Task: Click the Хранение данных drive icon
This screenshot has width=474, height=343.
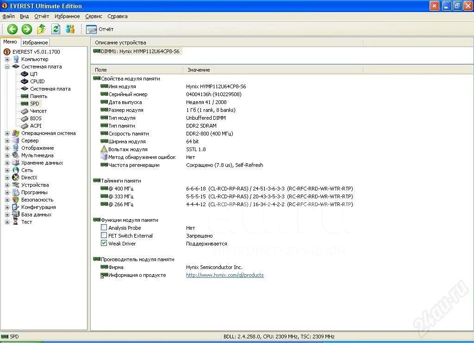Action: point(16,163)
